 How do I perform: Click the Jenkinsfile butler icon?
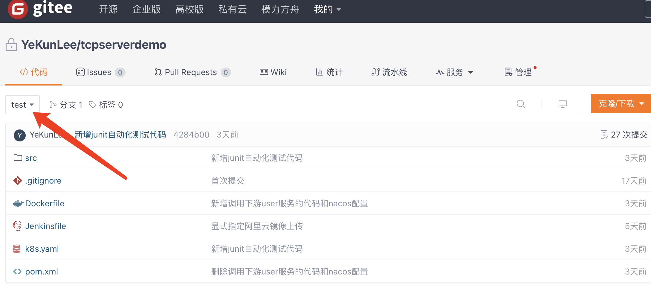[x=17, y=226]
